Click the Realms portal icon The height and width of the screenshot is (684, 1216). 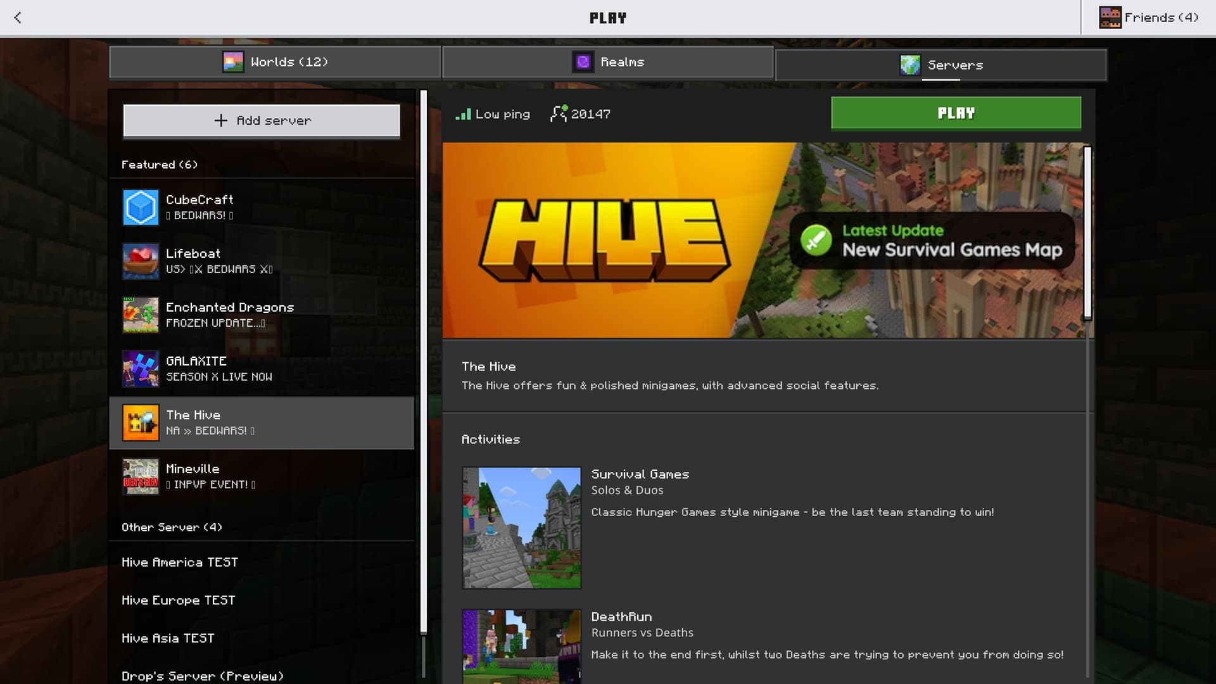(583, 62)
